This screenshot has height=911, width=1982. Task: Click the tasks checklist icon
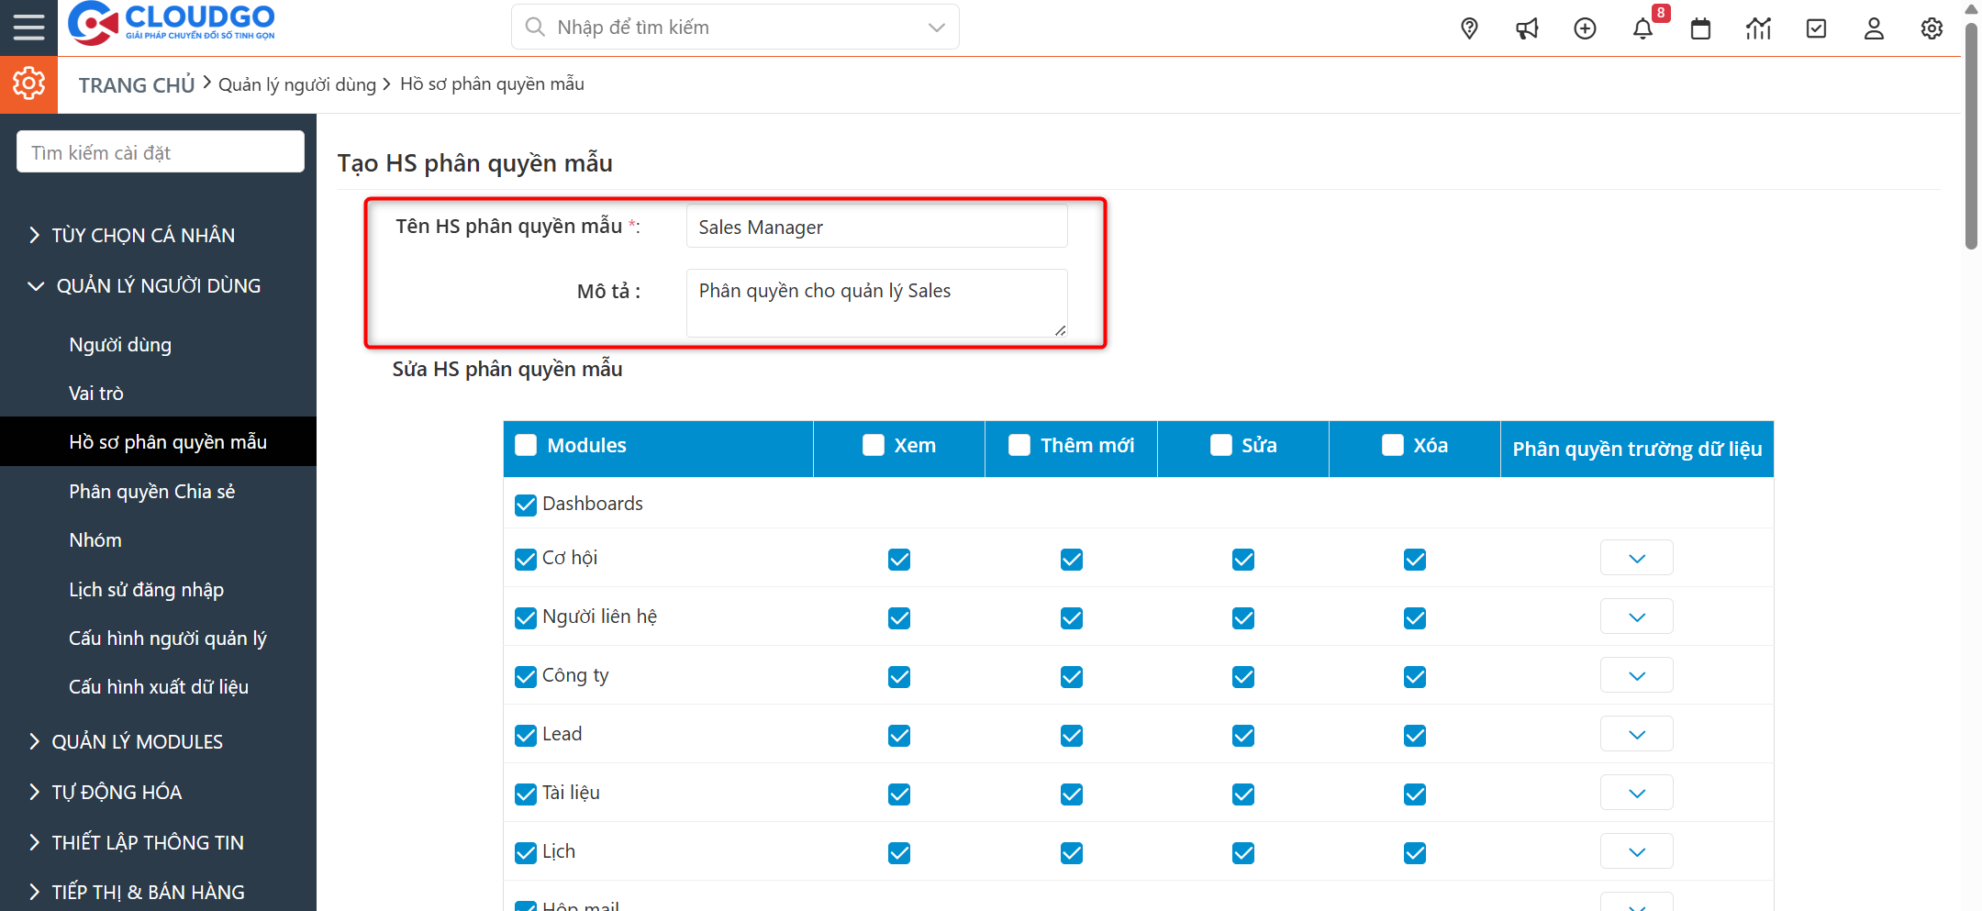point(1816,28)
